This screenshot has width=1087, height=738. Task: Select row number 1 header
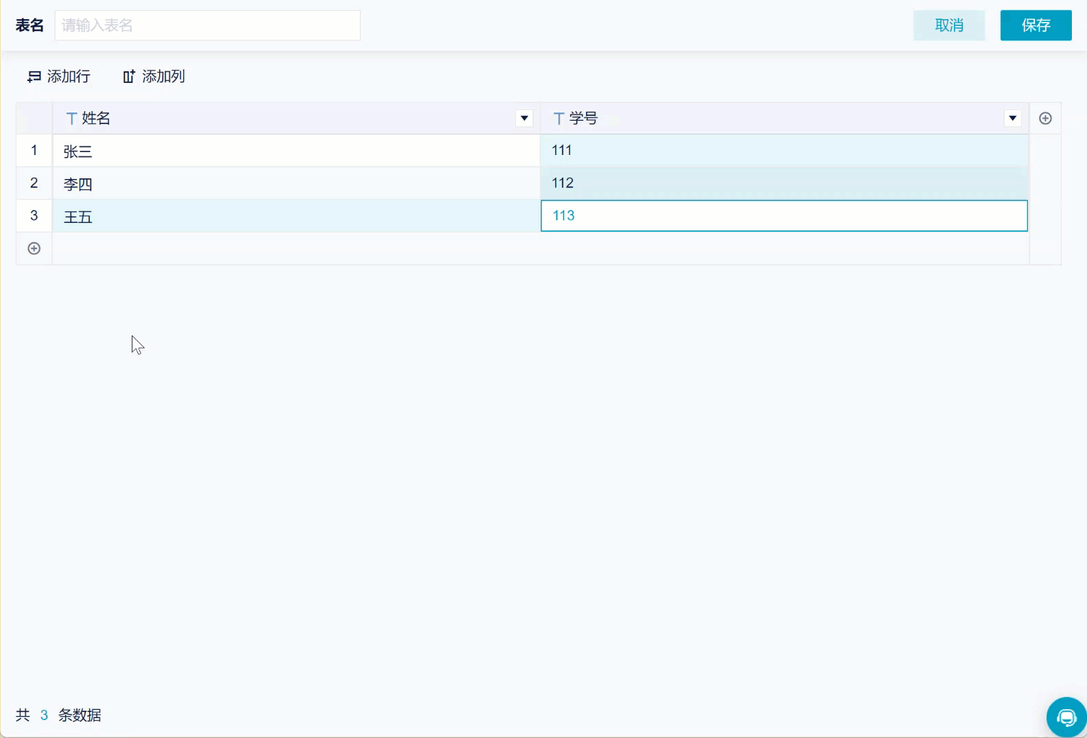(34, 151)
